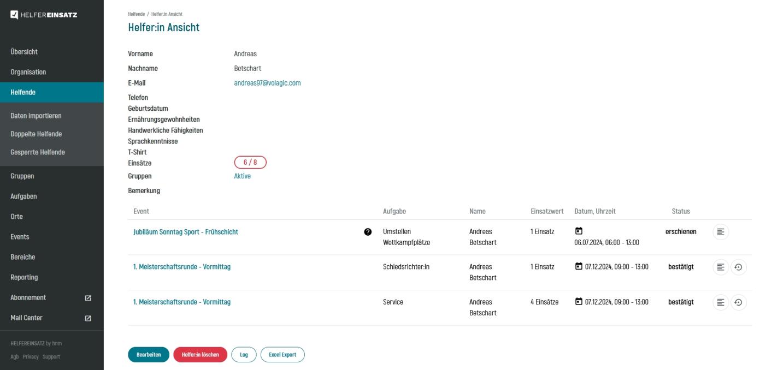Click the Excel Export button
The width and height of the screenshot is (772, 370).
282,355
